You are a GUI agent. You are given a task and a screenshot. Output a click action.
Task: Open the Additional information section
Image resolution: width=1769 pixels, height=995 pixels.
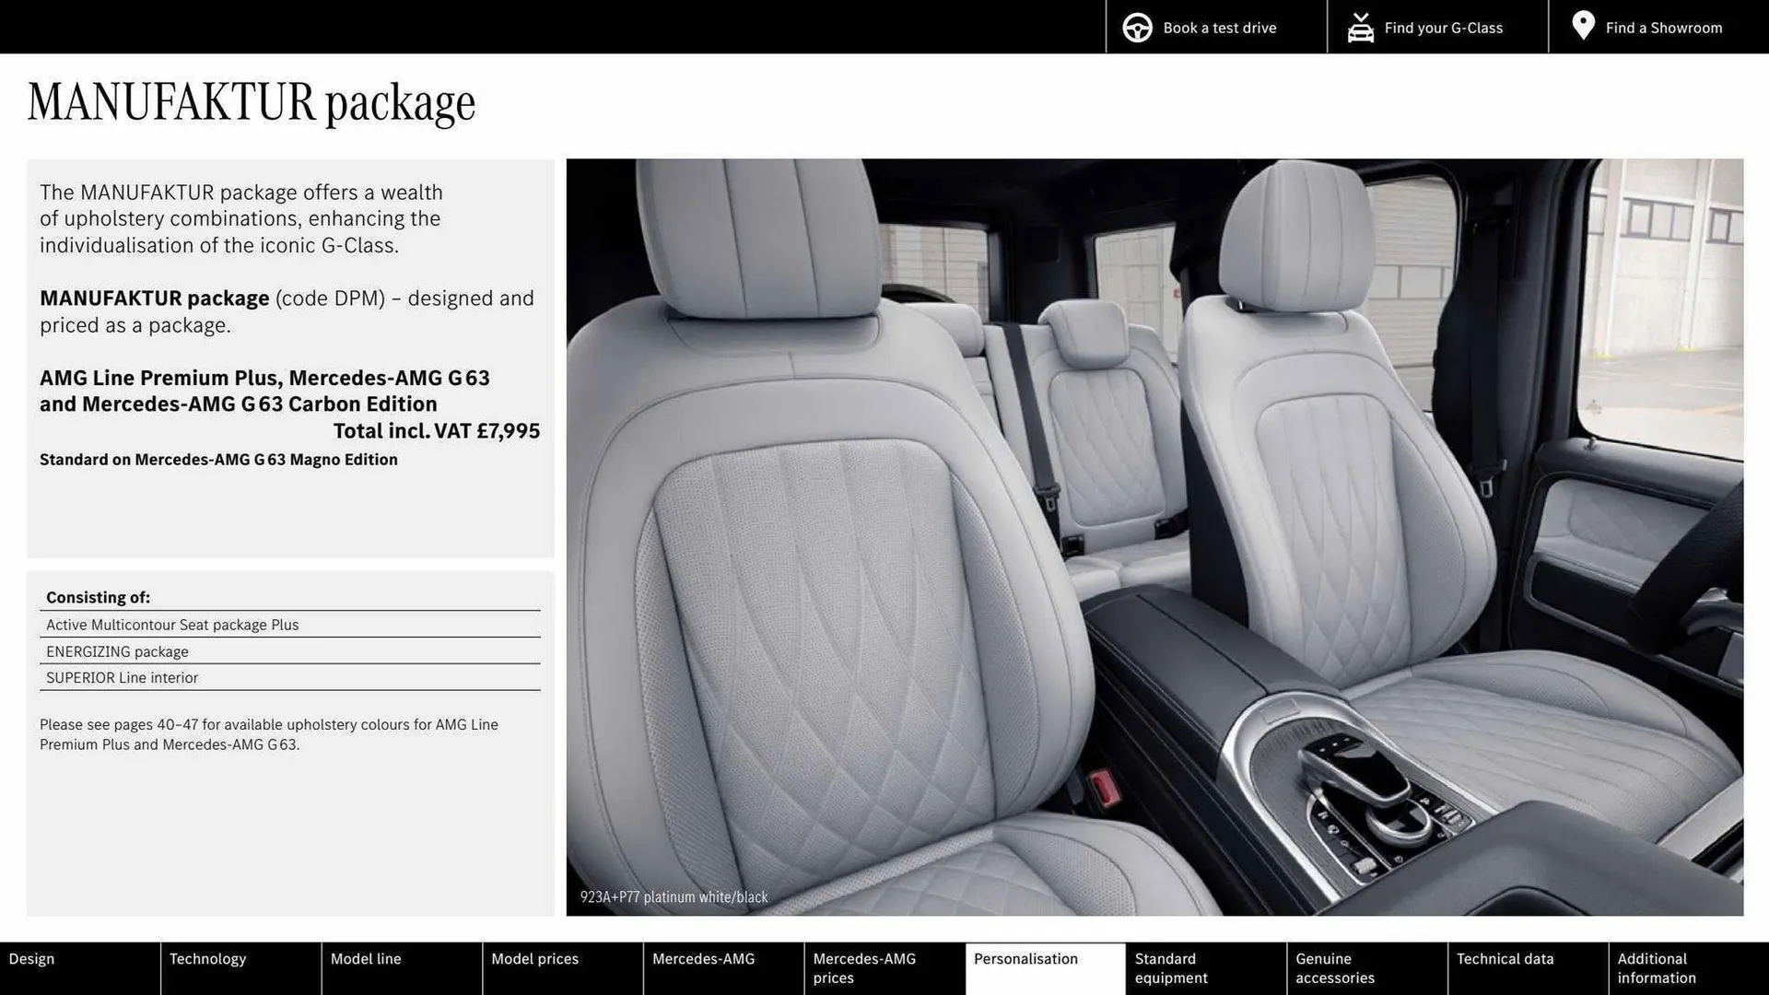click(1690, 968)
